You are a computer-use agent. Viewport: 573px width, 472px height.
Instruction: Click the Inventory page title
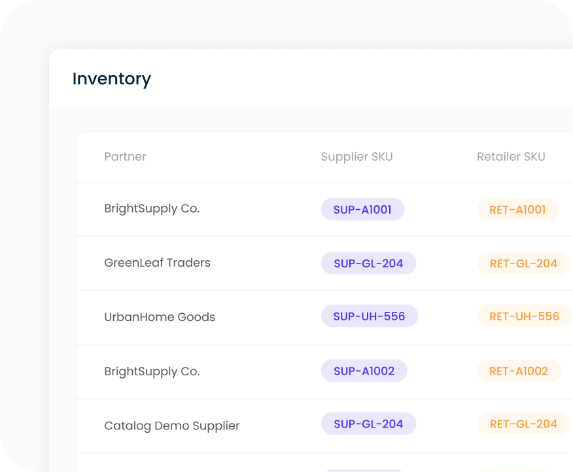tap(112, 78)
